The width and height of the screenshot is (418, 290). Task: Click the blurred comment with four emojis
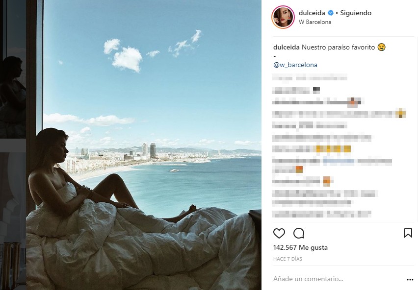coord(312,149)
